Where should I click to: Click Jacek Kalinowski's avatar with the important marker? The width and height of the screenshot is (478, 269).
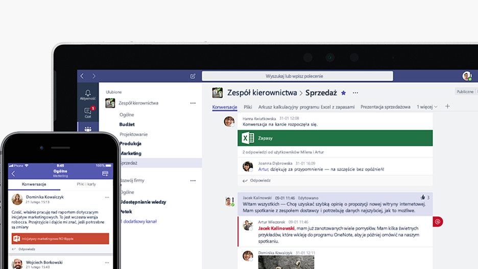(229, 201)
